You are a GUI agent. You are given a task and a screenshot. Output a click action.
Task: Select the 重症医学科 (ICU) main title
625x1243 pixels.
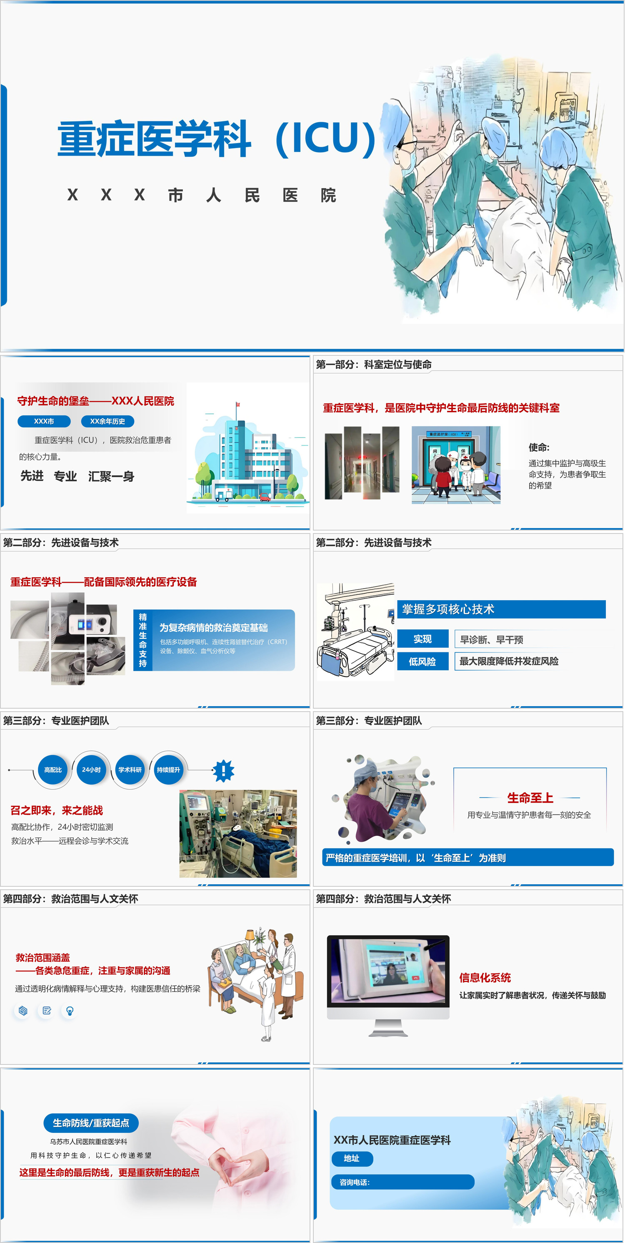217,138
